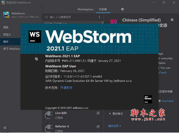The height and width of the screenshot is (133, 179).
Task: Click the Chinese (Simplified) plugin title
Action: pyautogui.click(x=142, y=20)
